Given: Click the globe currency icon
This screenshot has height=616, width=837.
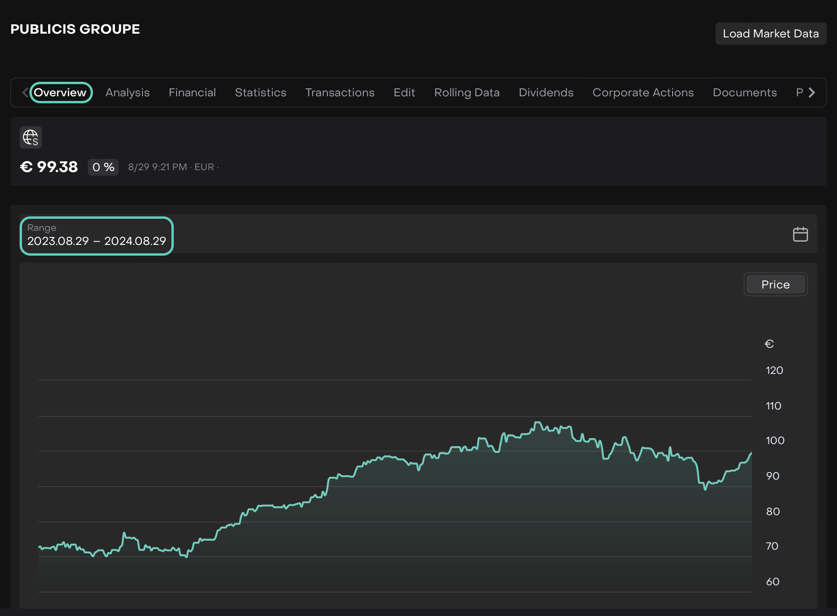Looking at the screenshot, I should (x=31, y=137).
